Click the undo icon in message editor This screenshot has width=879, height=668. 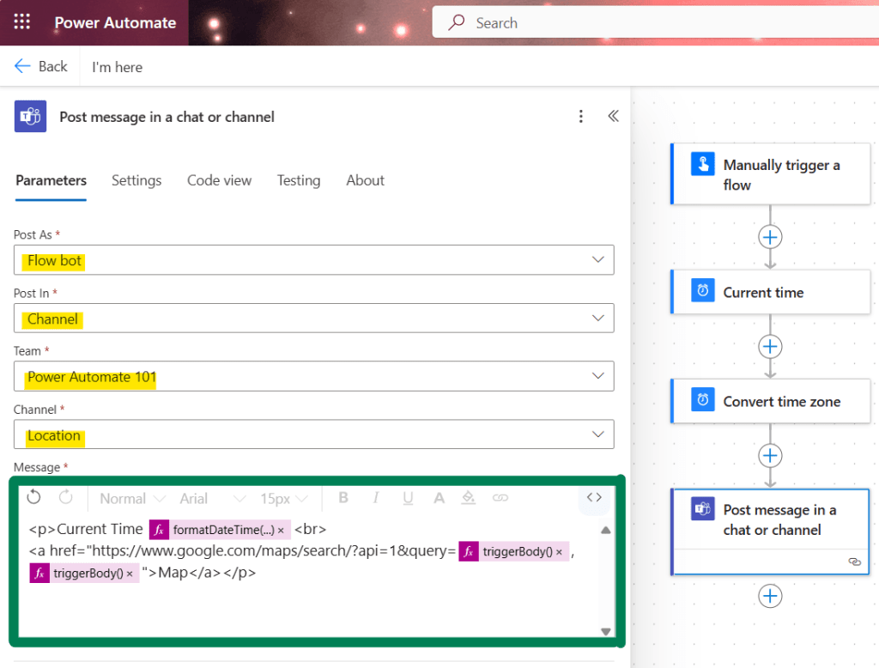(x=34, y=498)
